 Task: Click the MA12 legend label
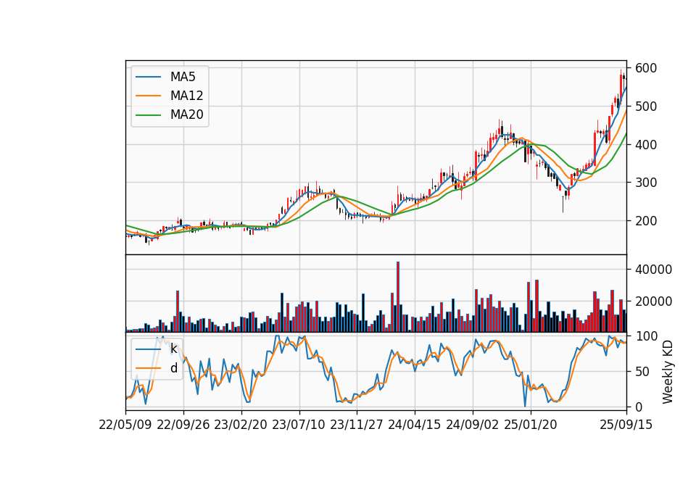point(186,96)
